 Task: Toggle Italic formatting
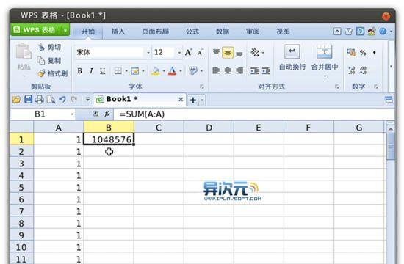click(x=91, y=70)
